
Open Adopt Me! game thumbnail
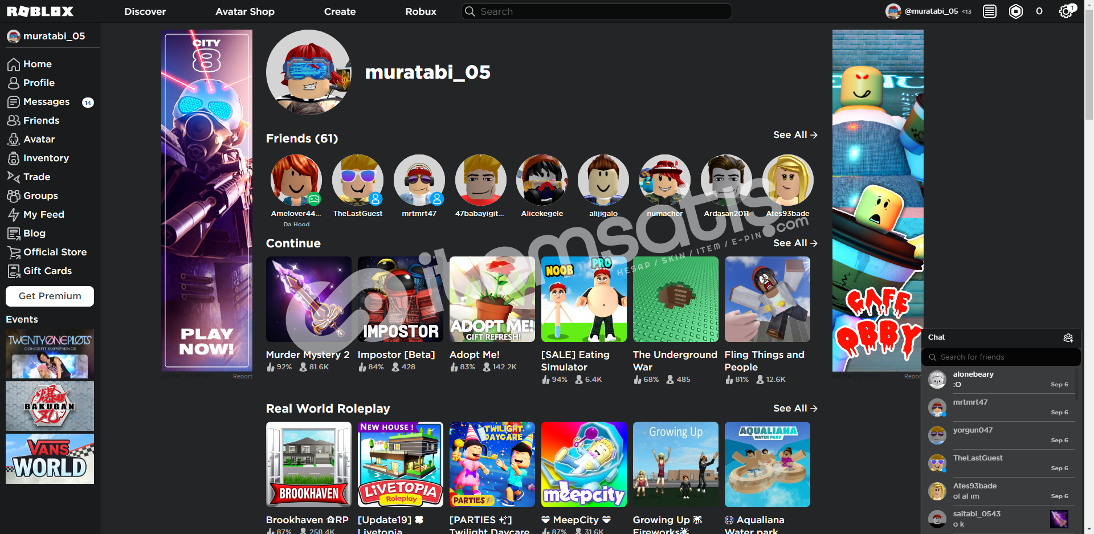click(492, 299)
